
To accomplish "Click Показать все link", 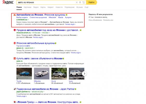I will coord(108,20).
